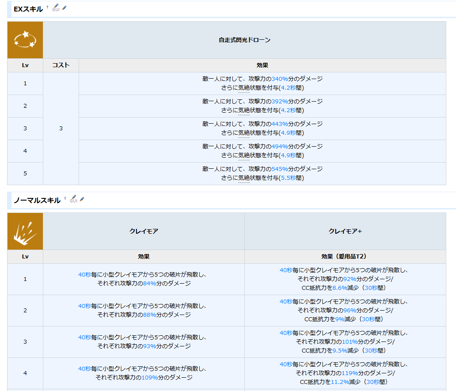Screen dimensions: 456x391
Task: Click the Lv 1 cell in EX table
Action: coord(25,84)
